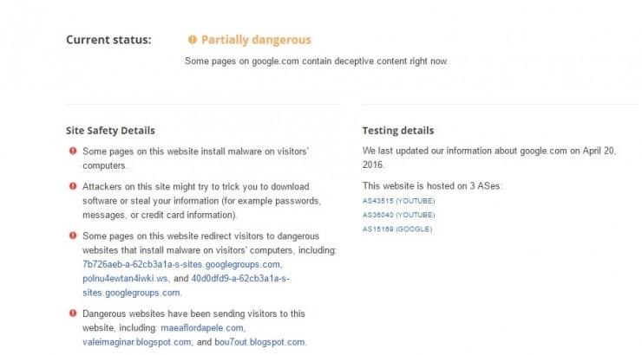Click the Site Safety Details heading

[110, 131]
